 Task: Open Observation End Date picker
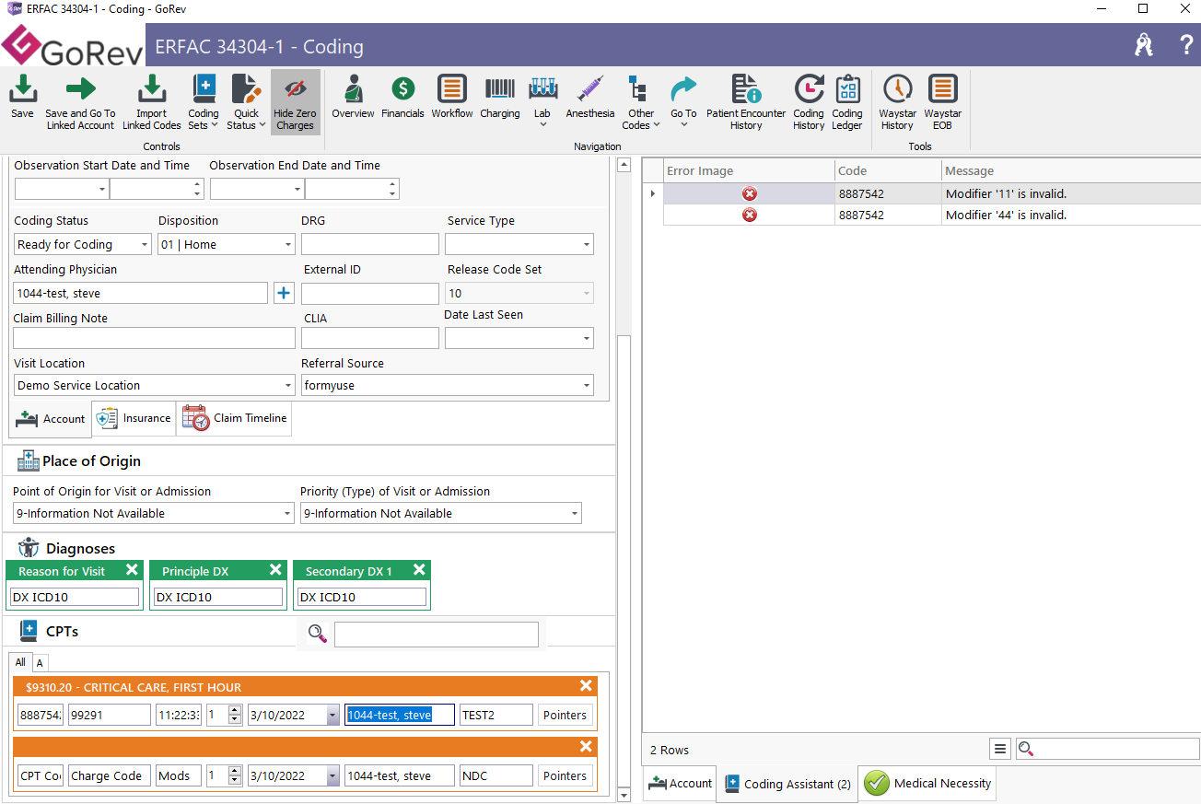click(297, 189)
